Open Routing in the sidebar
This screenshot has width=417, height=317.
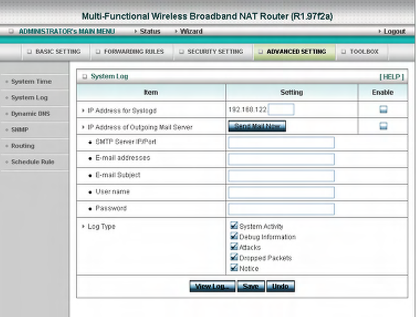coord(23,146)
